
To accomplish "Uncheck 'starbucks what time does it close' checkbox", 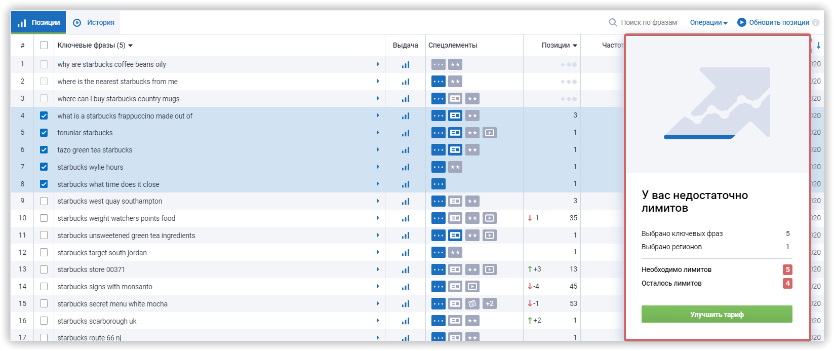I will click(44, 184).
